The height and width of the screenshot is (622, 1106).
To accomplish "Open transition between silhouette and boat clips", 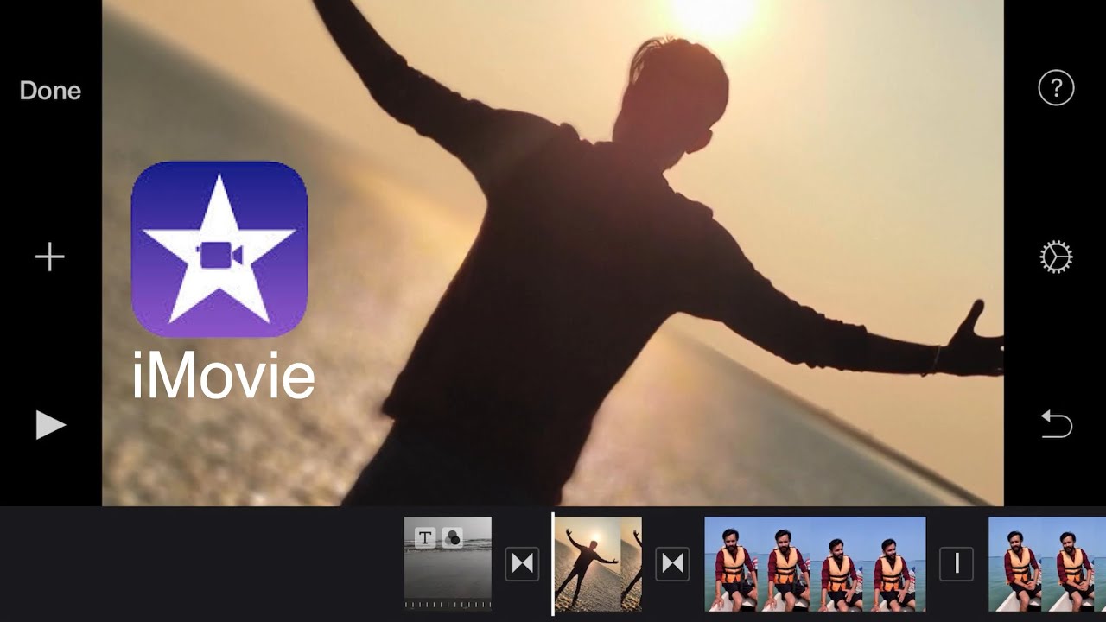I will coord(672,564).
